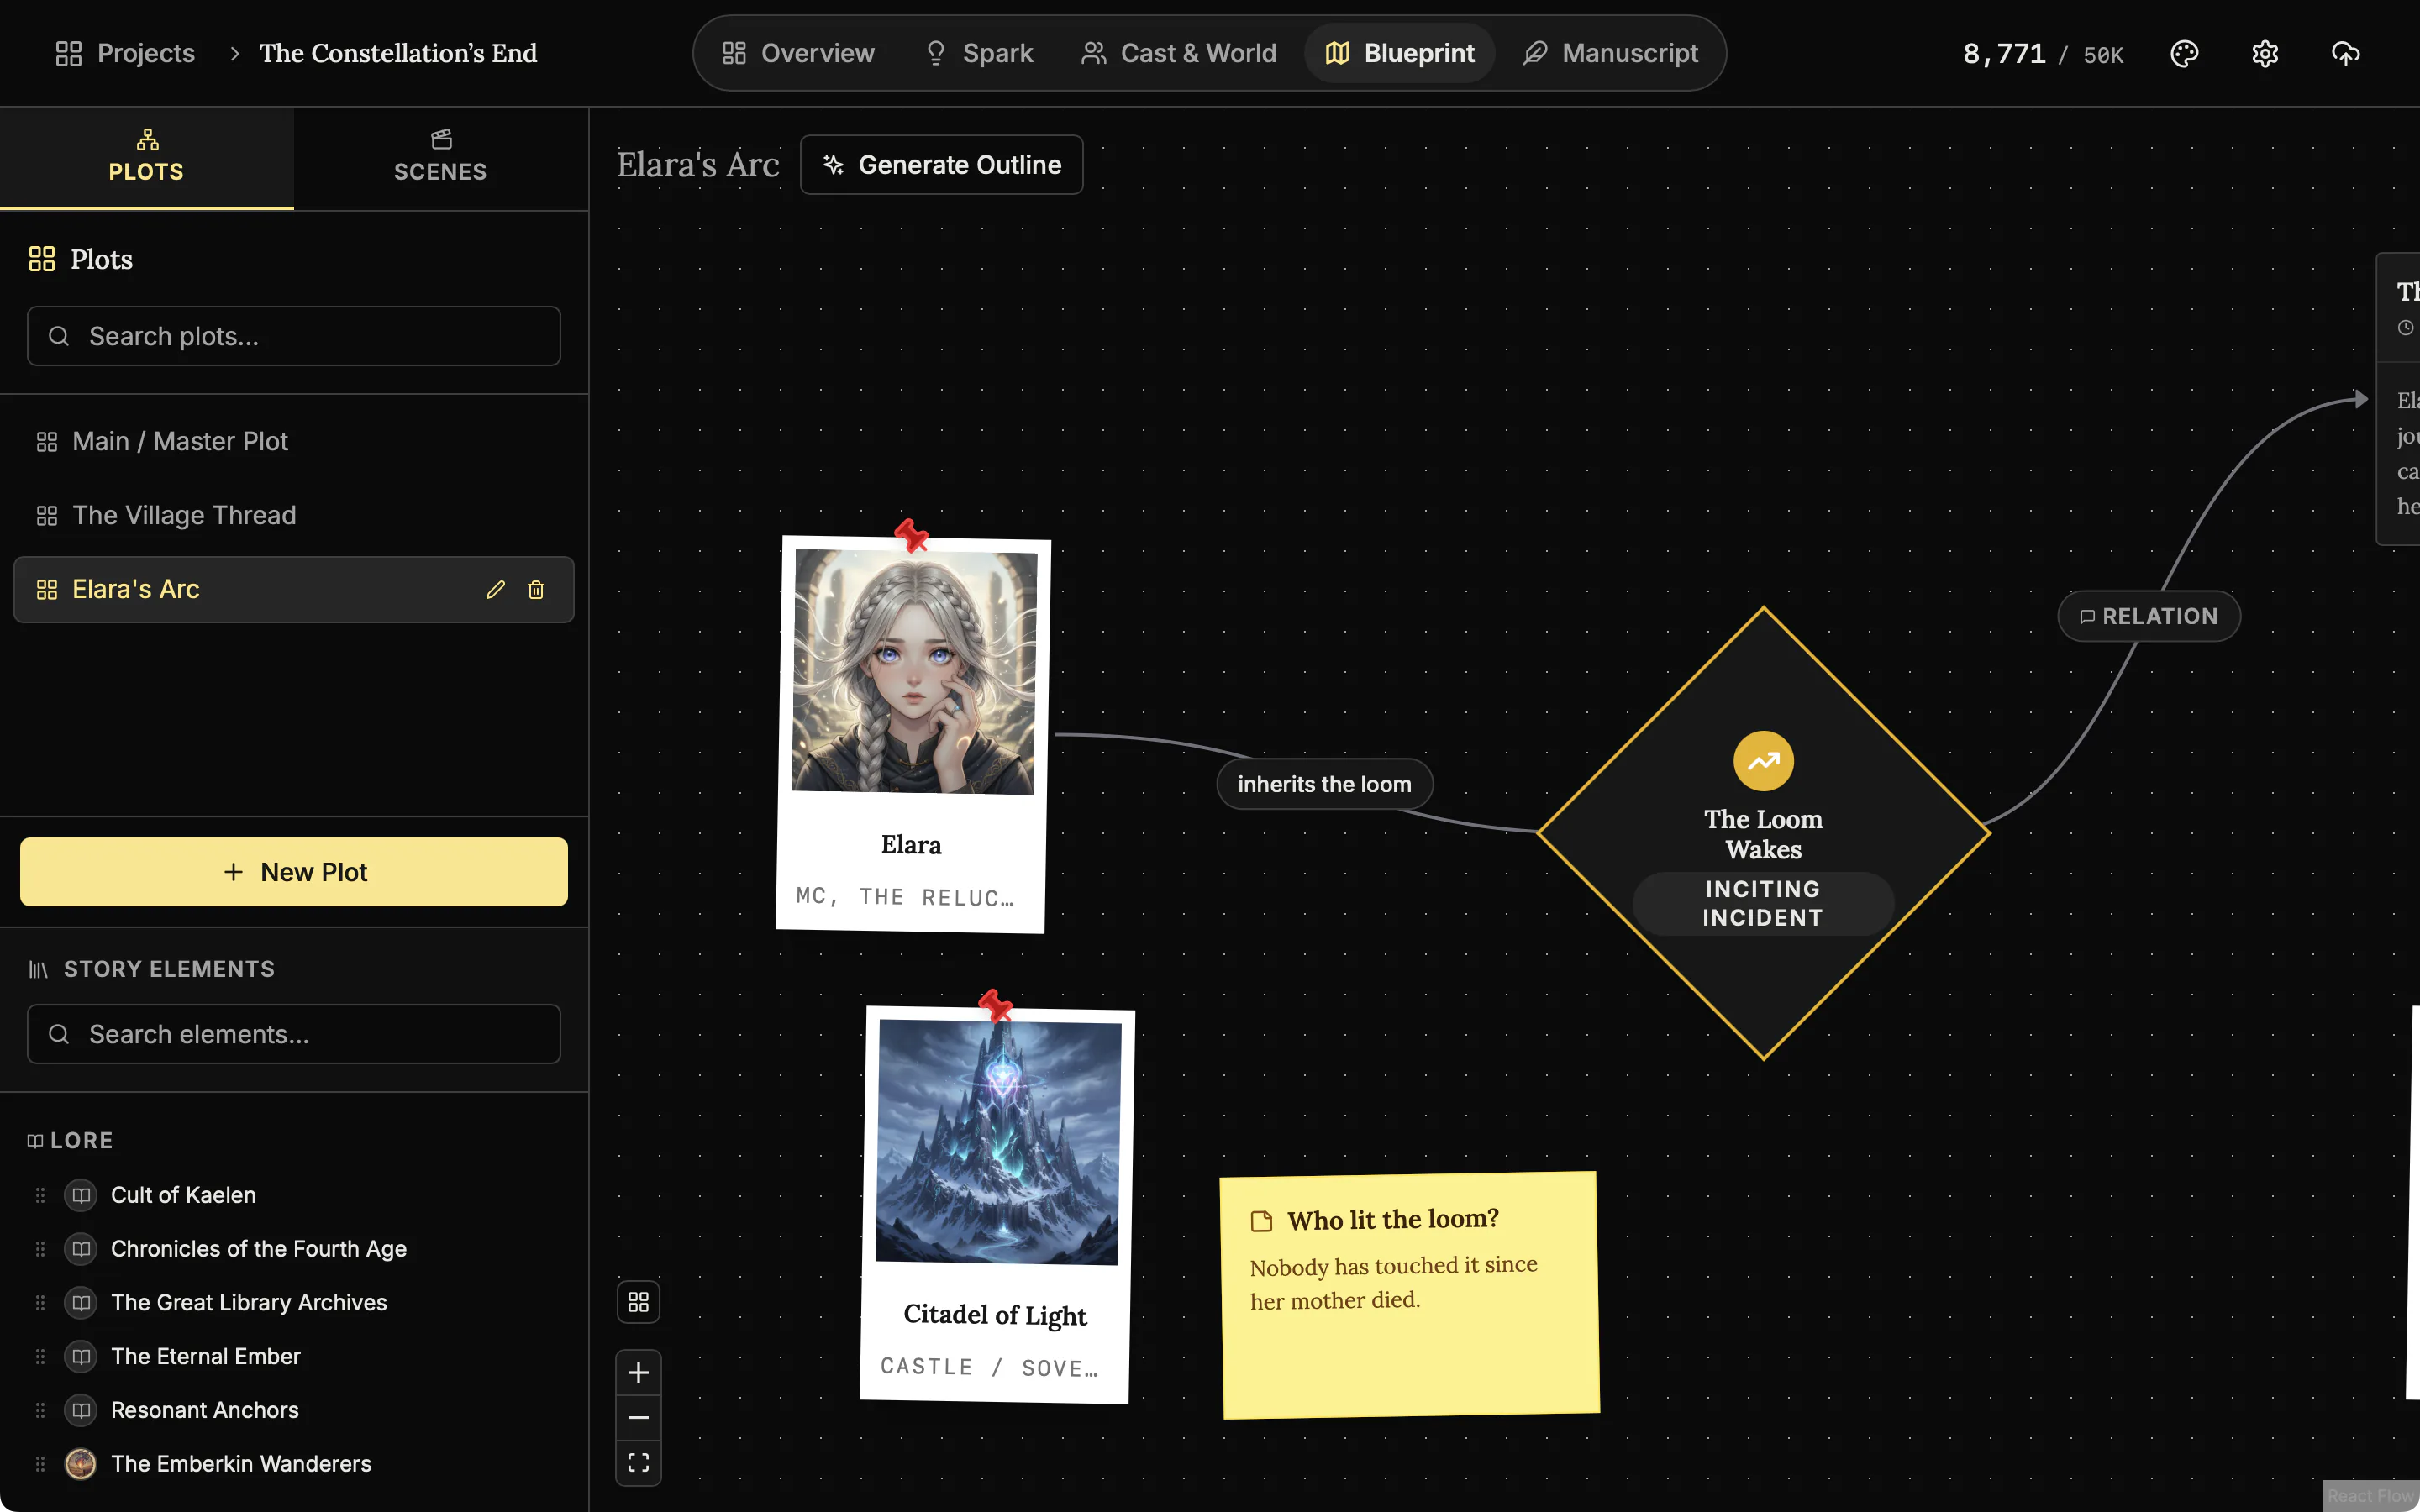2420x1512 pixels.
Task: Switch to the Scenes tab
Action: (441, 157)
